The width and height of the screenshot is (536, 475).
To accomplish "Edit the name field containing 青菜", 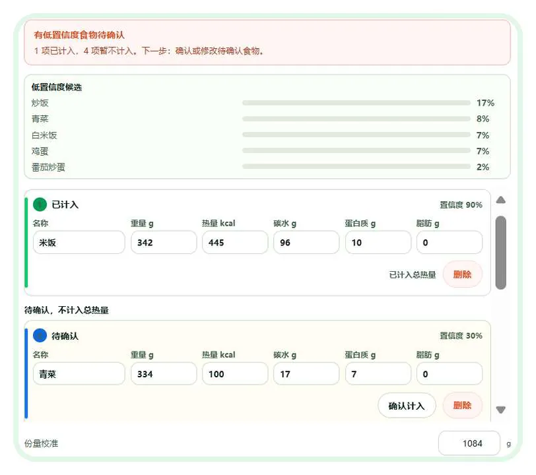I will [79, 374].
